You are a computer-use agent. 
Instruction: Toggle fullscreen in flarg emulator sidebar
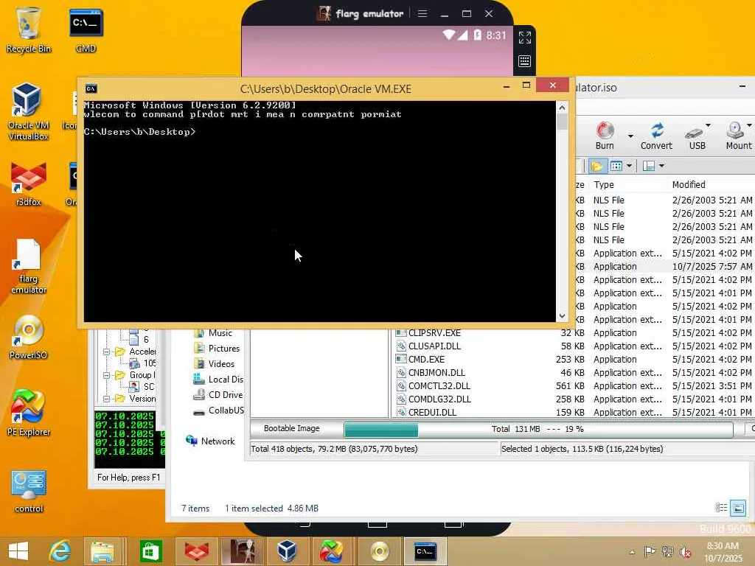click(525, 38)
